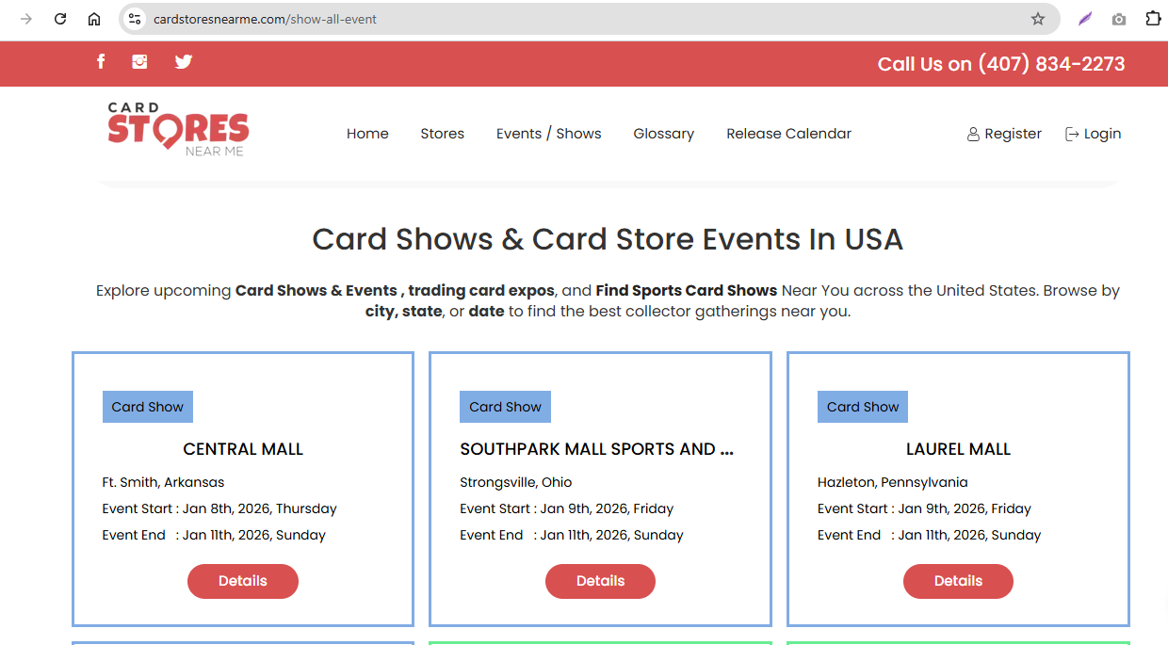This screenshot has width=1168, height=645.
Task: Click the Card Stores Near Me logo
Action: pos(178,130)
